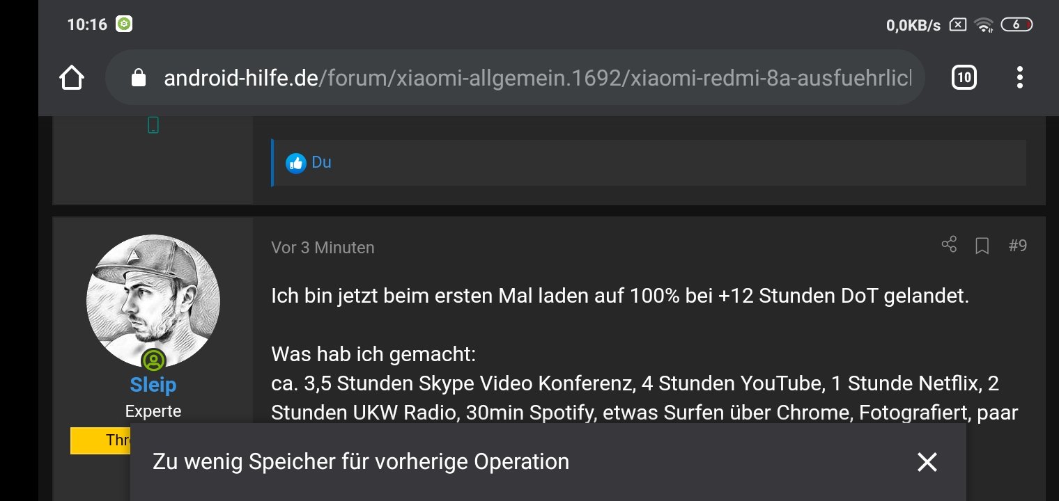Tap the green online status badge
Screen dimensions: 1059x501
tap(153, 360)
